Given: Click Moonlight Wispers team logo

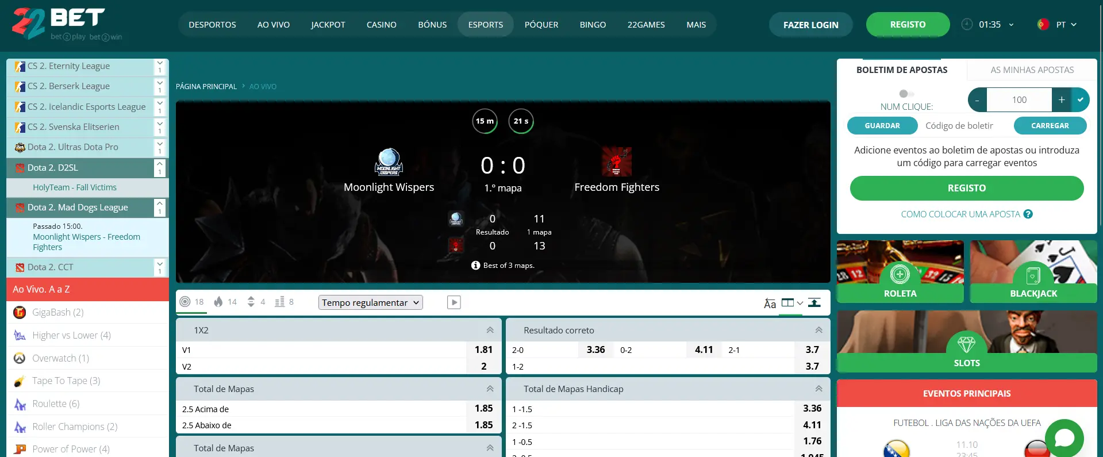Looking at the screenshot, I should pos(389,162).
